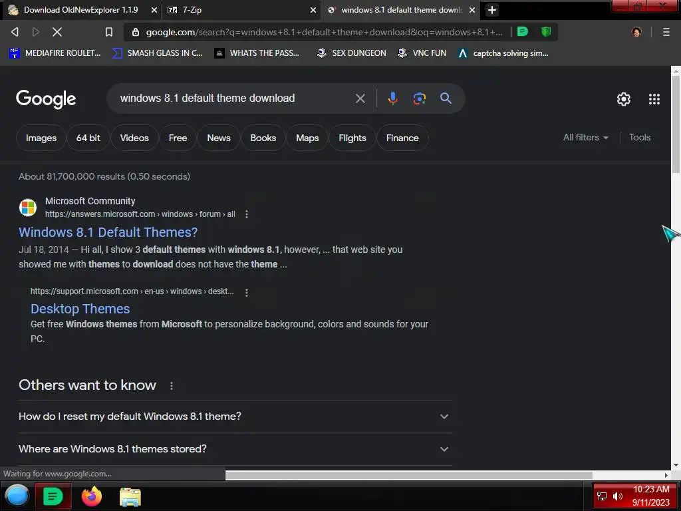Open the green notes app in taskbar
681x511 pixels.
coord(53,496)
